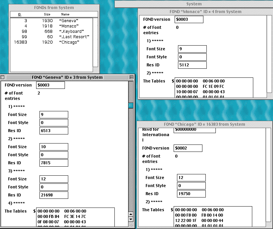Click the resize grip of the Geneva window
Screen dimensions: 273x229
[131, 225]
